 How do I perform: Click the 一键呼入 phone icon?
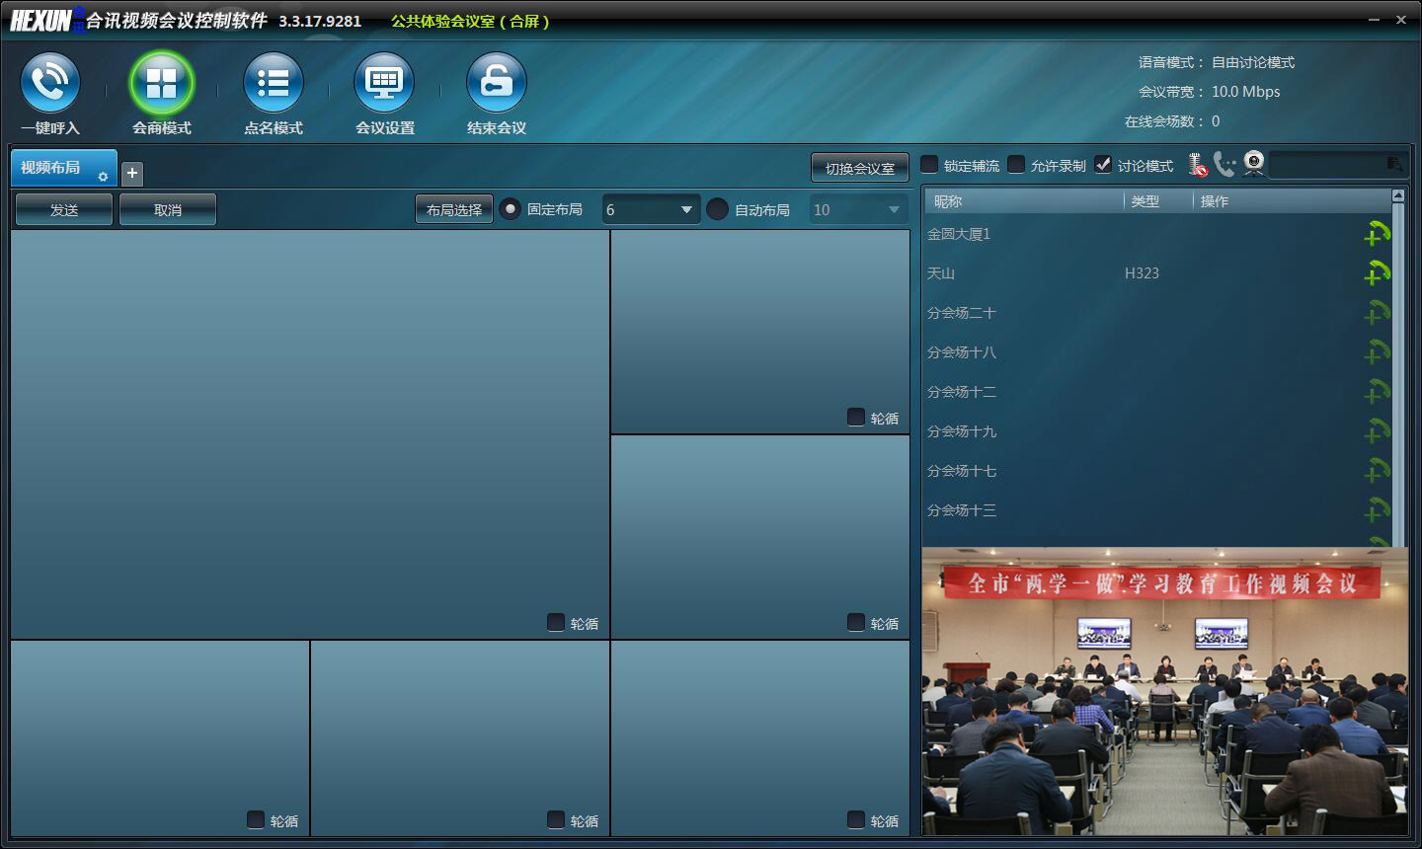coord(49,84)
